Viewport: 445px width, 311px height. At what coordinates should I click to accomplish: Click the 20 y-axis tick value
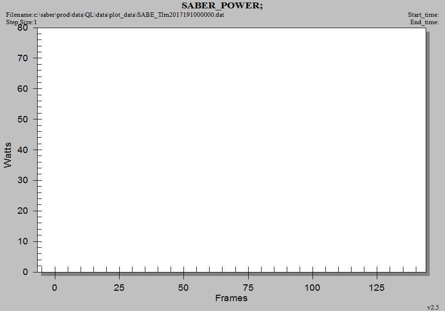[x=23, y=211]
